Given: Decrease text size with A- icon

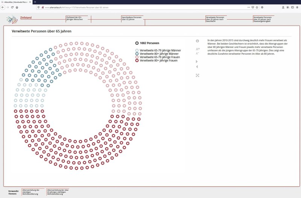Looking at the screenshot, I should click(198, 54).
